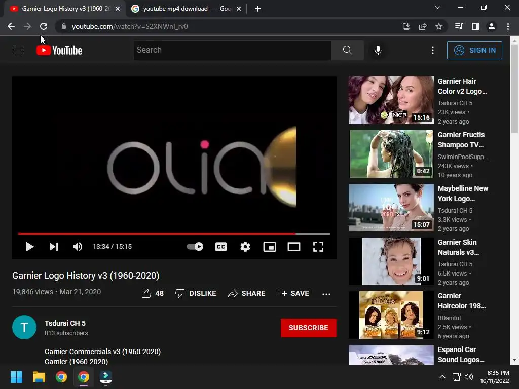Open a new browser tab
519x389 pixels.
point(258,9)
